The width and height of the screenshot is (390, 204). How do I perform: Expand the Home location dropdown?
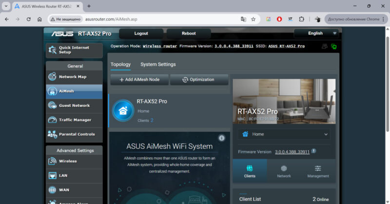click(x=284, y=135)
